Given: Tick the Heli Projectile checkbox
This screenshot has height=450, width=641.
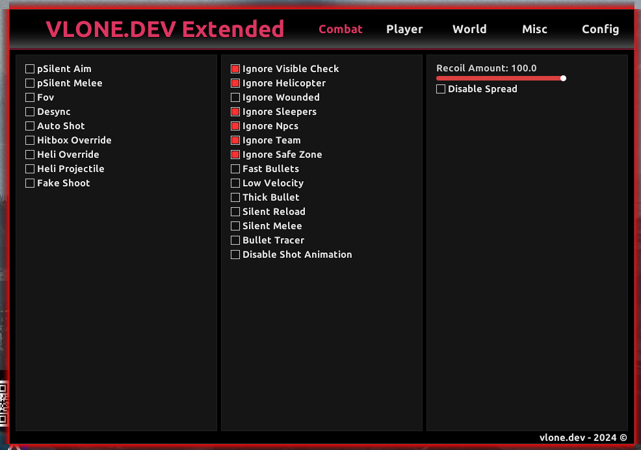Looking at the screenshot, I should click(30, 169).
